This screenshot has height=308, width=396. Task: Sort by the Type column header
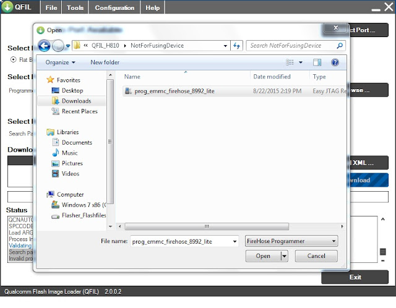click(319, 77)
